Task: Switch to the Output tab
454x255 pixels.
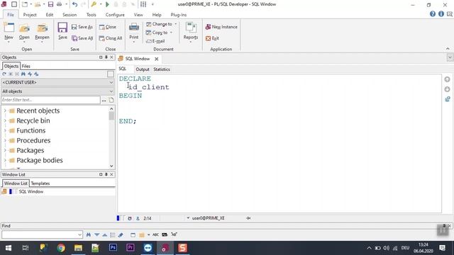Action: coord(143,69)
